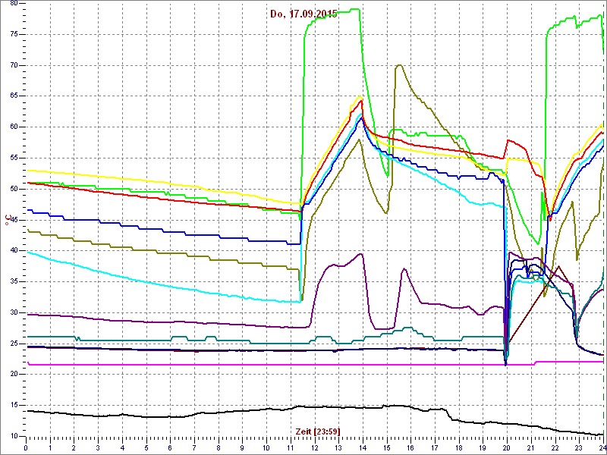Click hour 22 on the time axis
The width and height of the screenshot is (607, 455).
tap(555, 448)
